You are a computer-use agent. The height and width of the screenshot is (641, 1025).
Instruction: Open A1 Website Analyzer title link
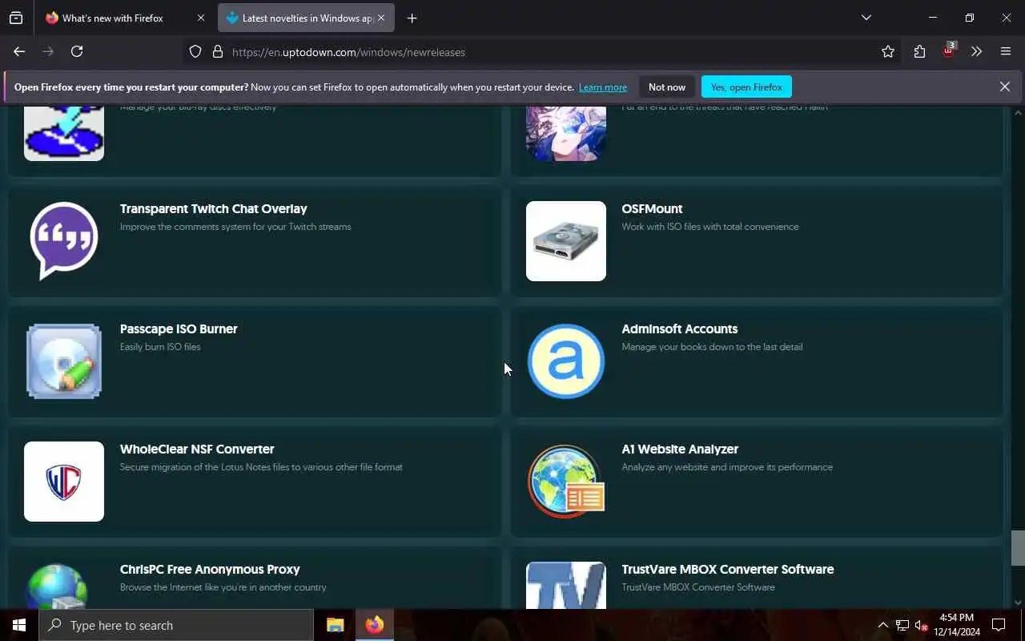point(680,450)
